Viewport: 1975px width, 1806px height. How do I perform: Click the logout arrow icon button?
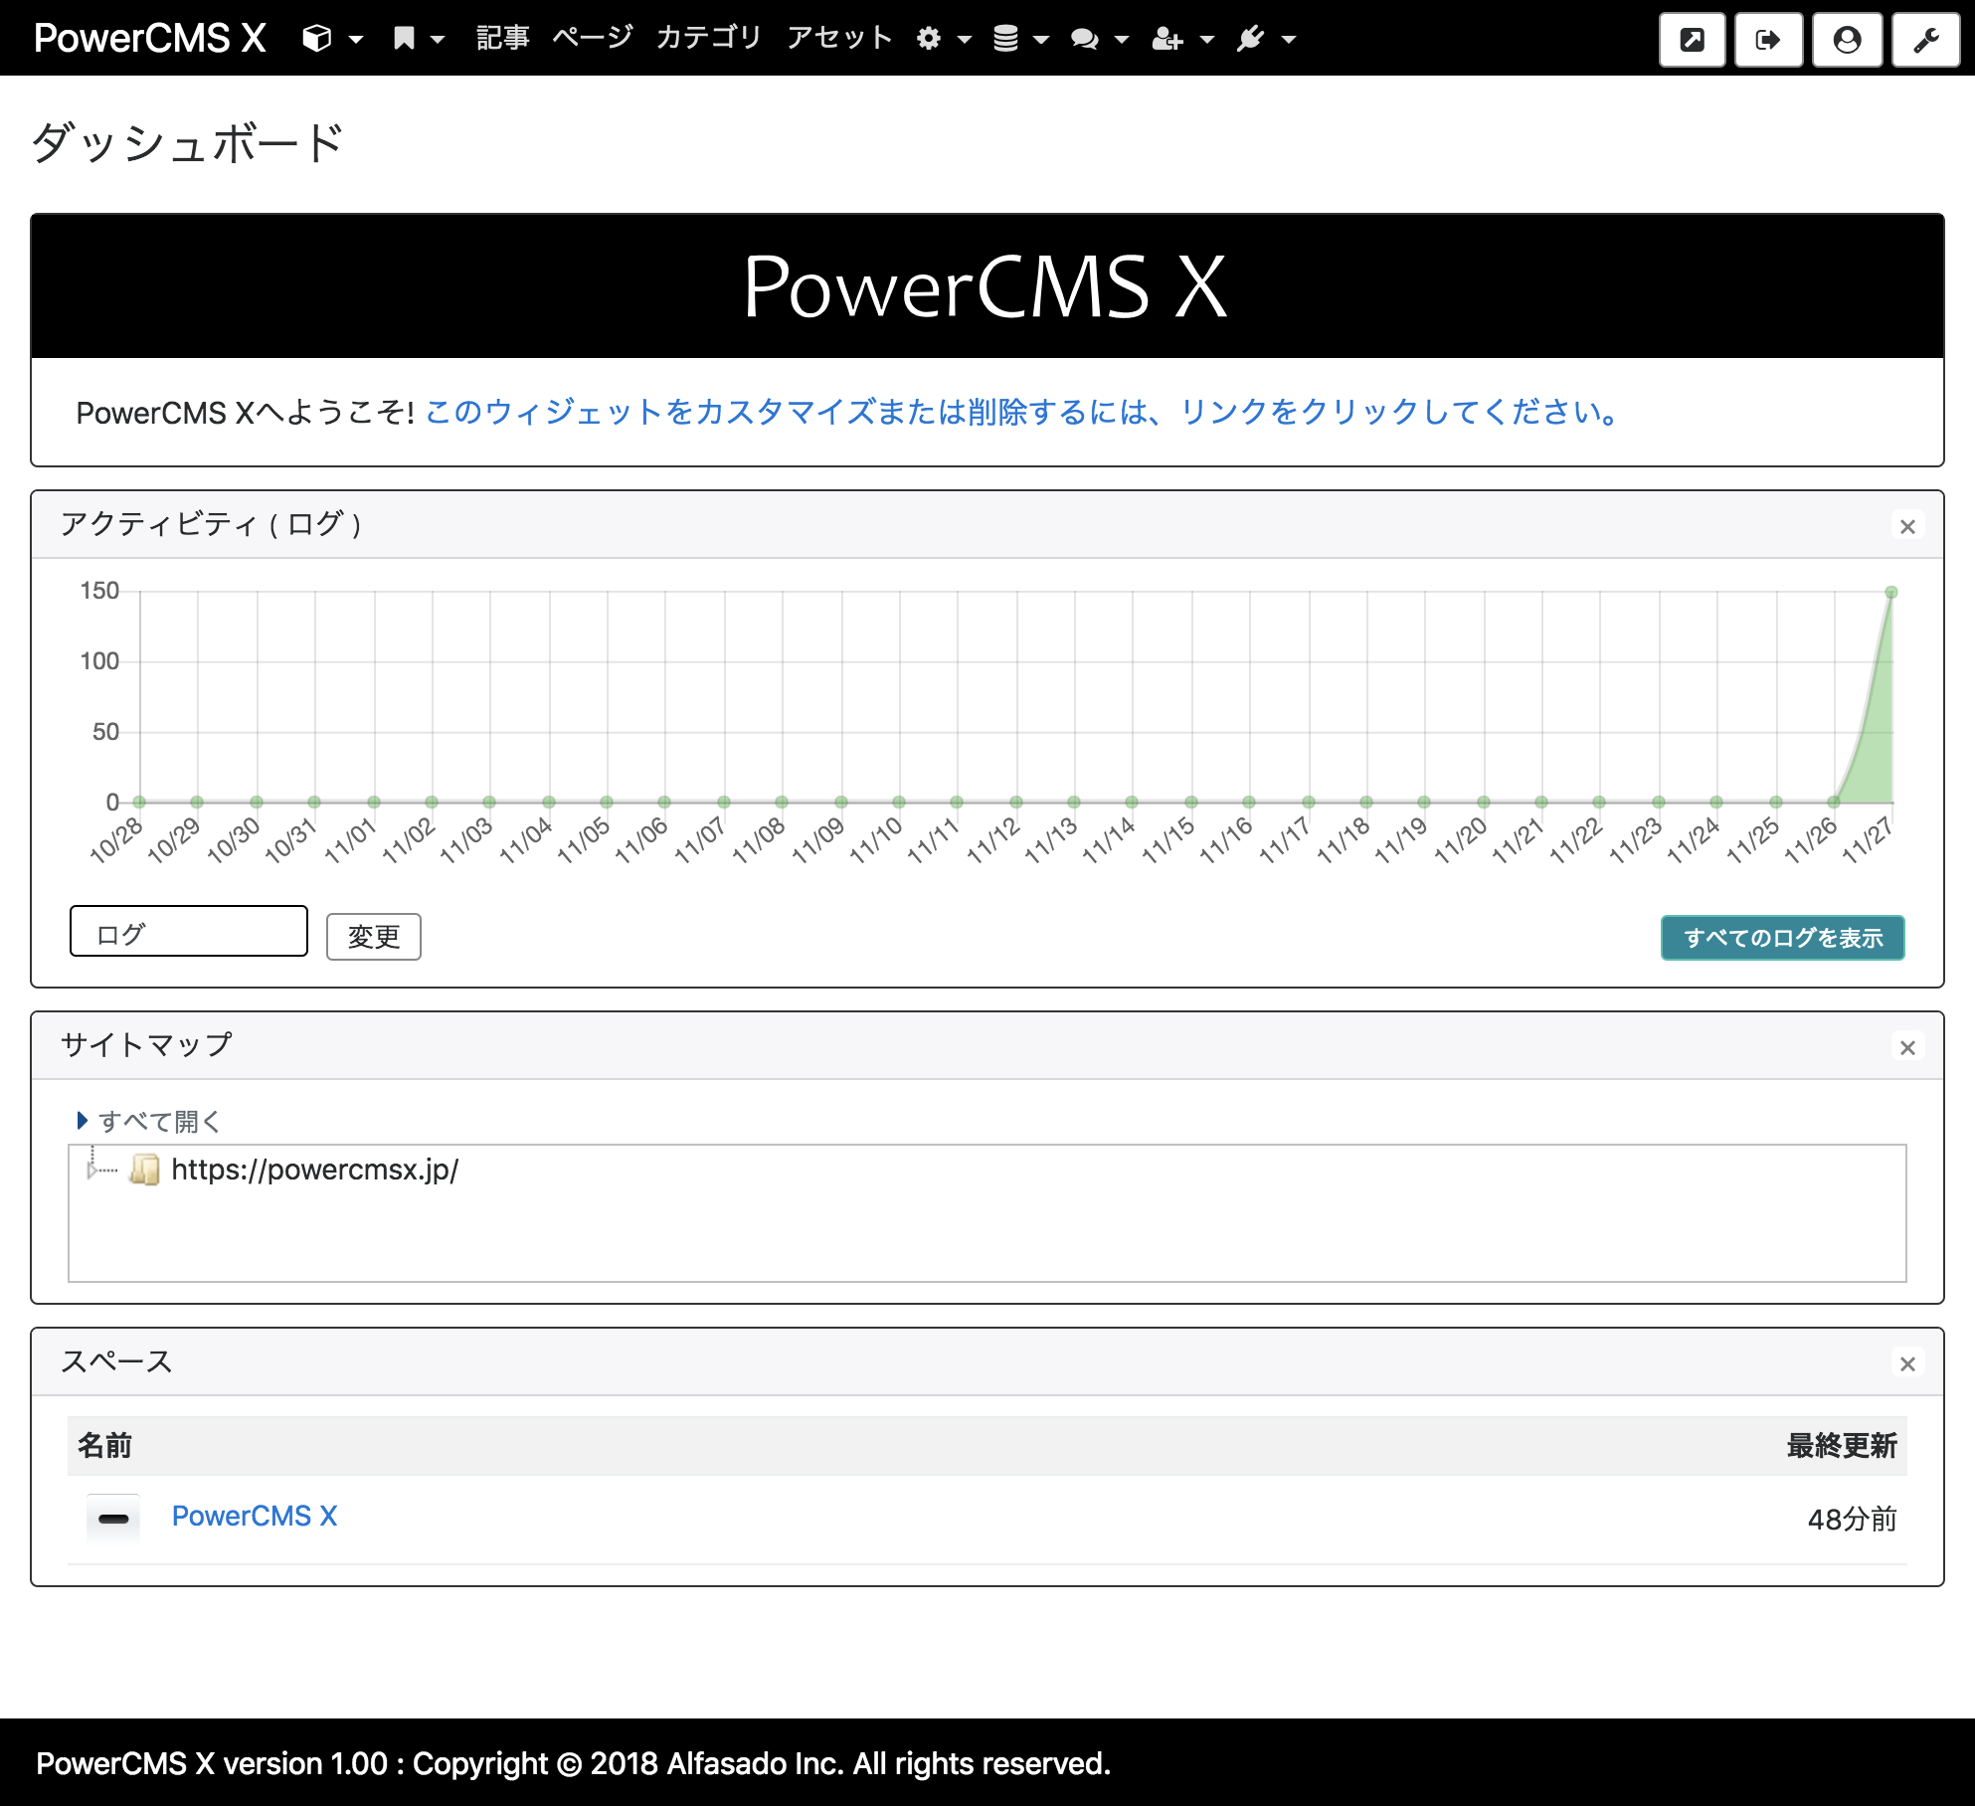[x=1768, y=40]
